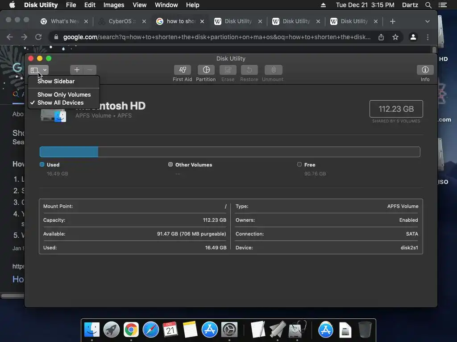Click the Unmount toolbar icon
457x342 pixels.
pos(273,70)
